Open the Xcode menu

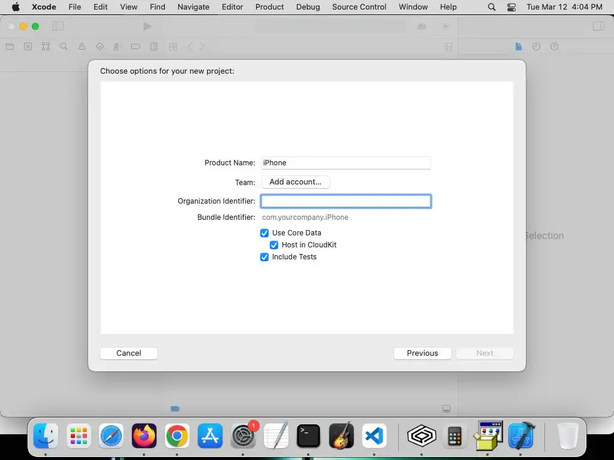click(x=44, y=7)
